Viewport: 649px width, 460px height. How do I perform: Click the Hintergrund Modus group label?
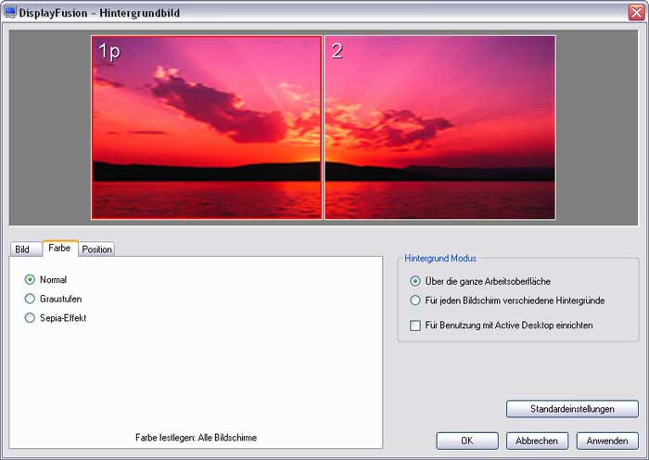[x=440, y=259]
